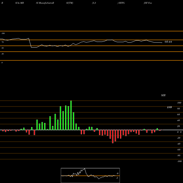Viewport: 183px width, 183px height.
Task: Click the MR axis label 60
Action: click(x=178, y=115)
